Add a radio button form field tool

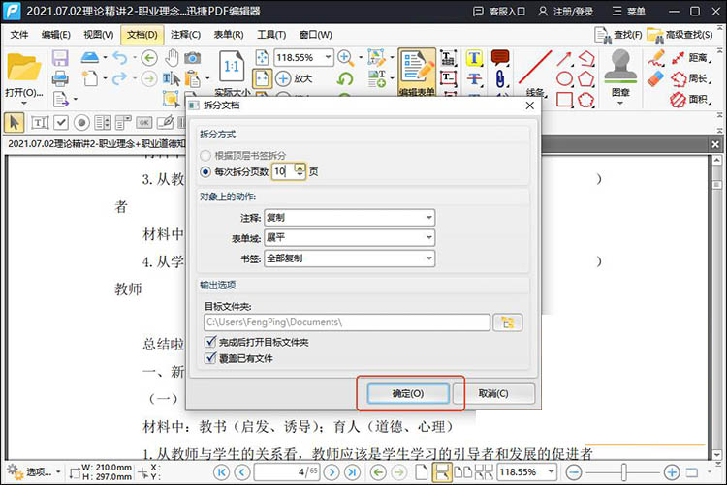tap(81, 123)
